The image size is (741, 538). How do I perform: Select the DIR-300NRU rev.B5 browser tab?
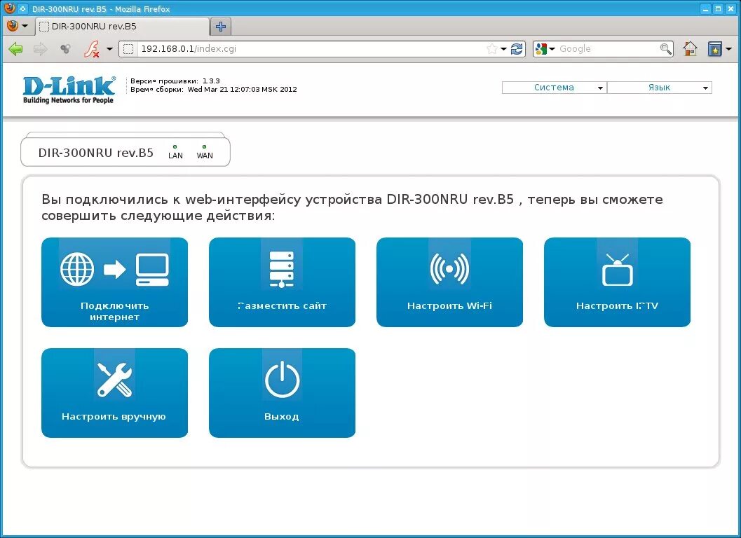tap(122, 27)
